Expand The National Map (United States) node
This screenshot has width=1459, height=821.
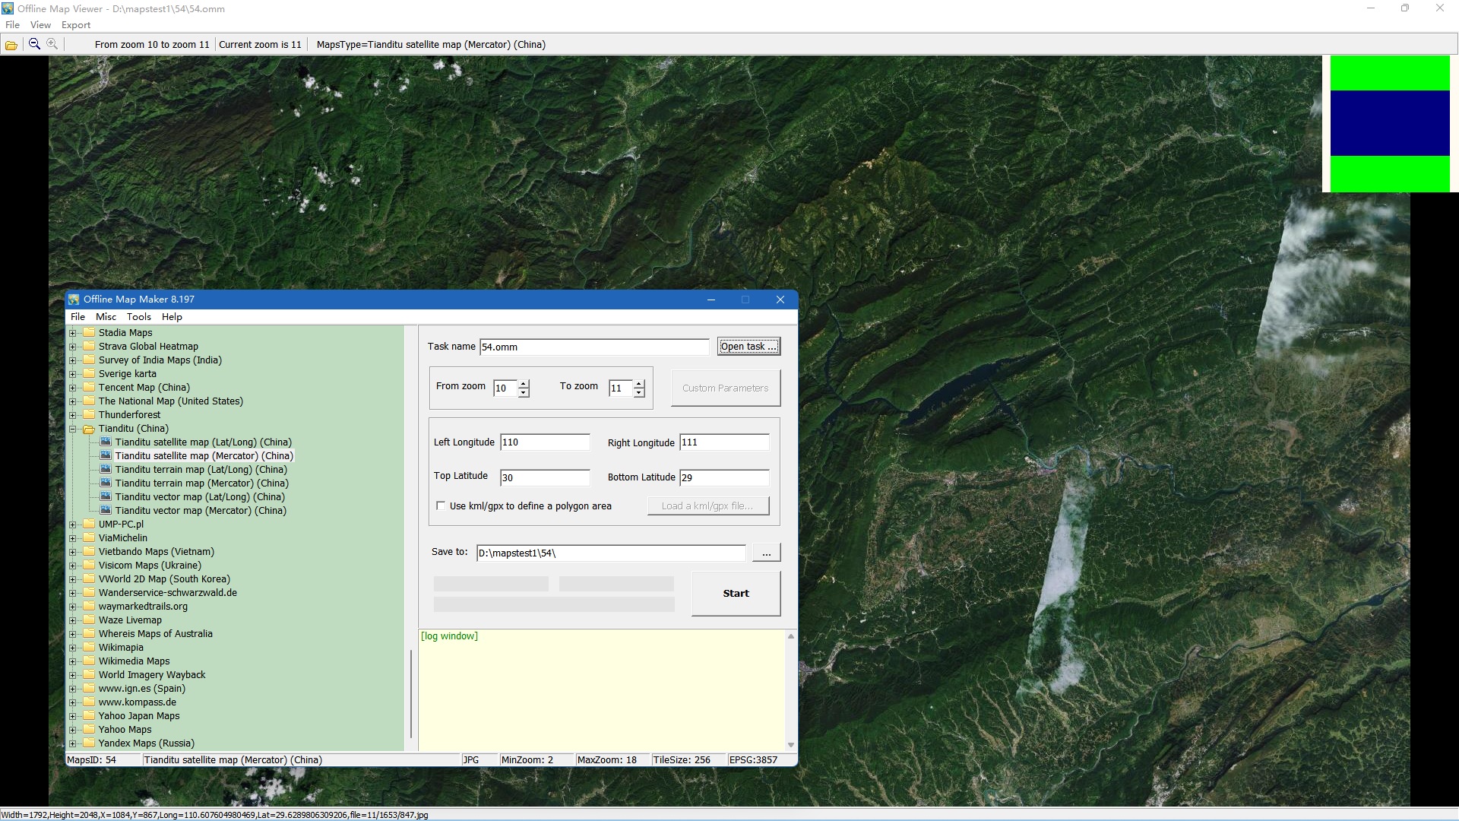coord(73,401)
